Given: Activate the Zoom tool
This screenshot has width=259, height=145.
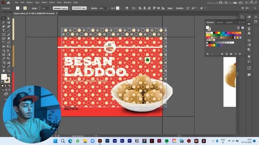Looking at the screenshot, I should click(8, 71).
